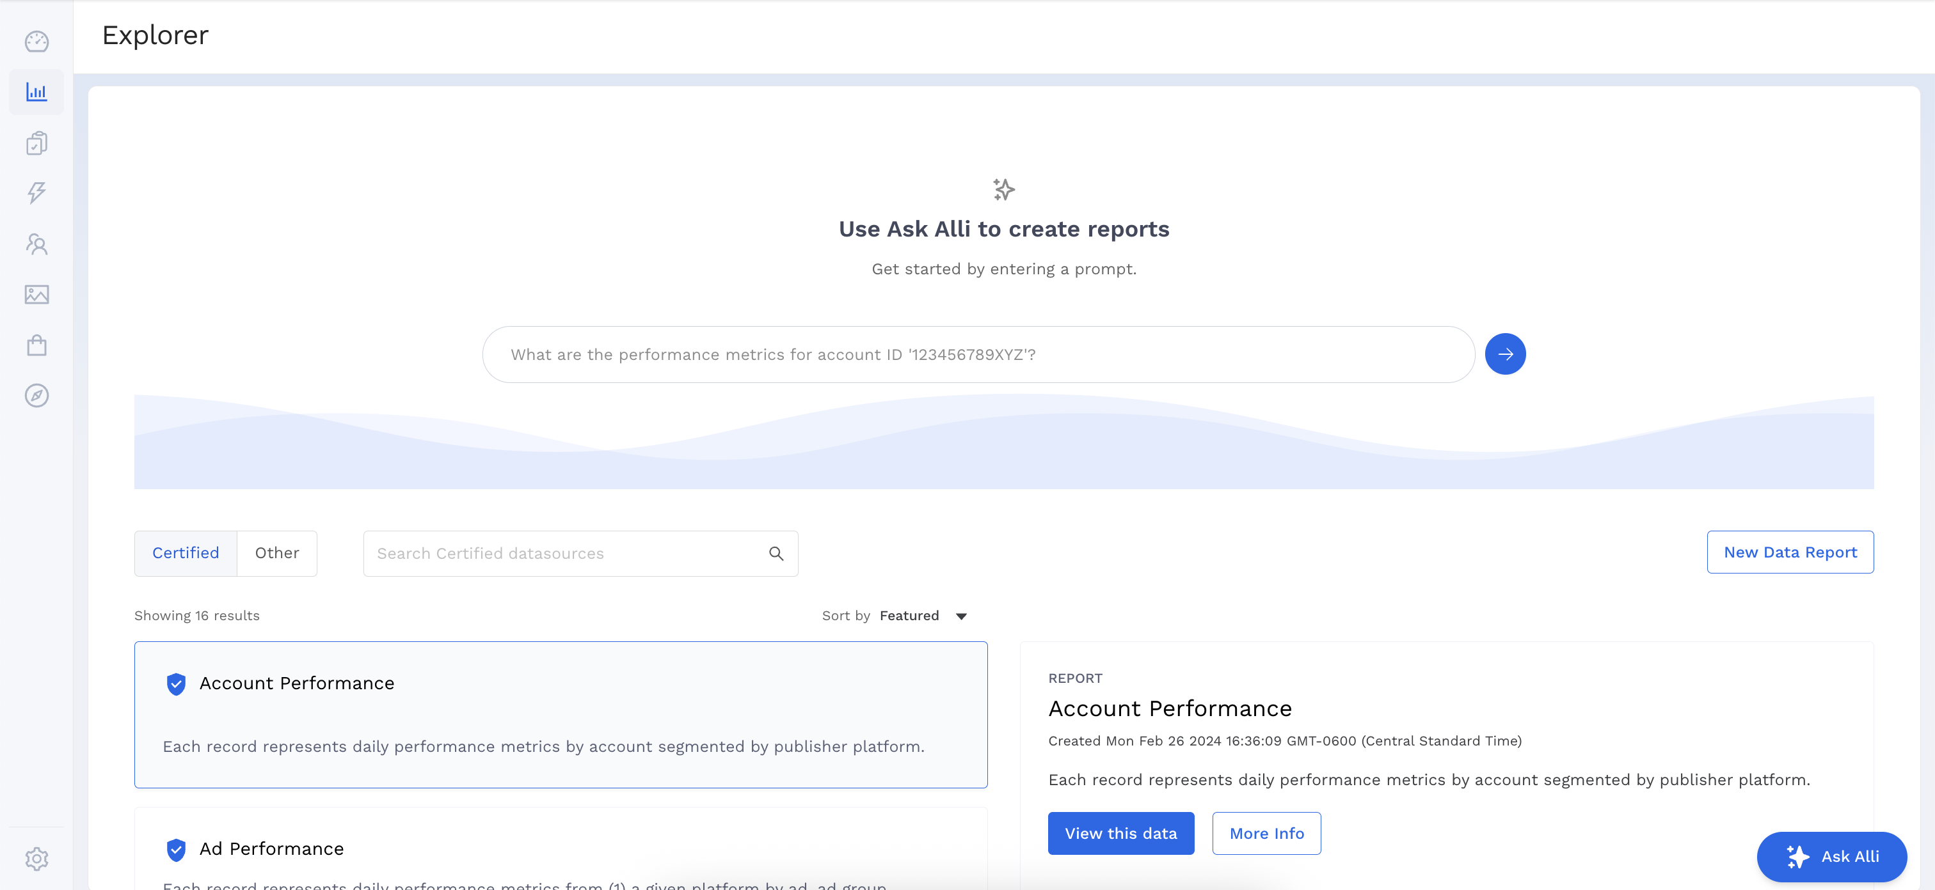This screenshot has height=890, width=1935.
Task: Click the New Data Report button
Action: coord(1789,552)
